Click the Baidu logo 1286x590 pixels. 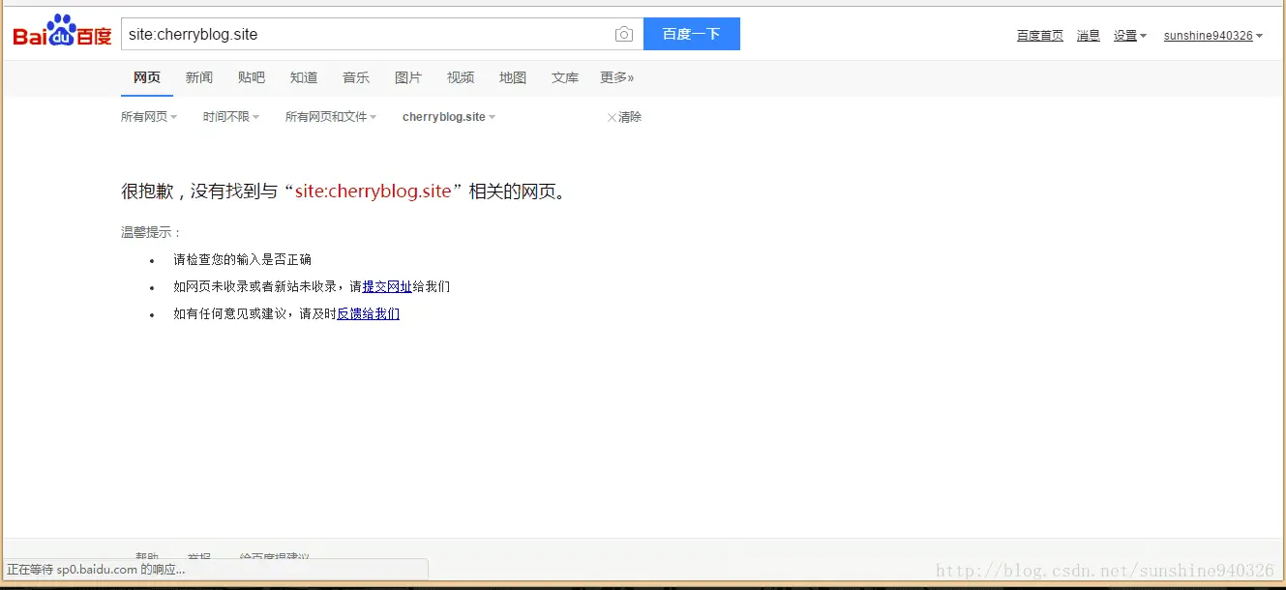63,33
